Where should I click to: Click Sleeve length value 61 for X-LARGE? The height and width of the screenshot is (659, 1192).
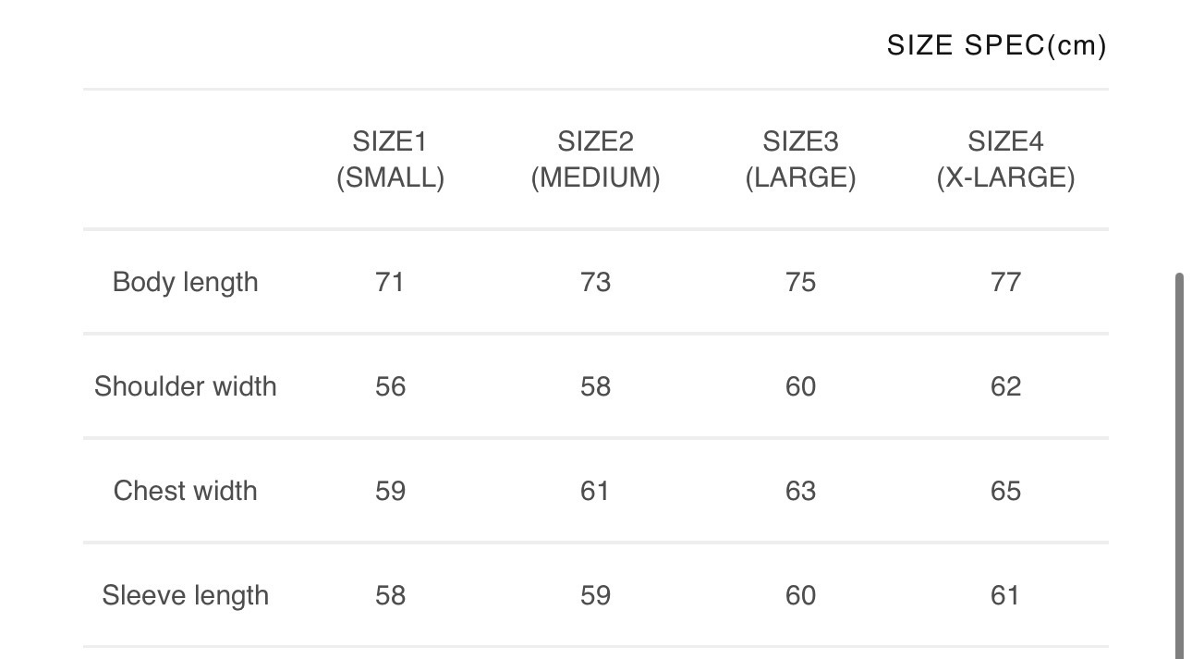click(1005, 595)
